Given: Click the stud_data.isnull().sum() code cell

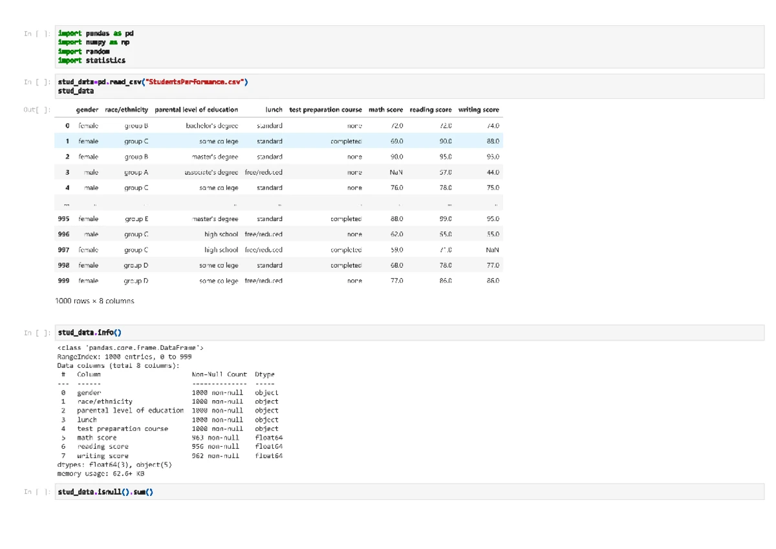Looking at the screenshot, I should [409, 492].
